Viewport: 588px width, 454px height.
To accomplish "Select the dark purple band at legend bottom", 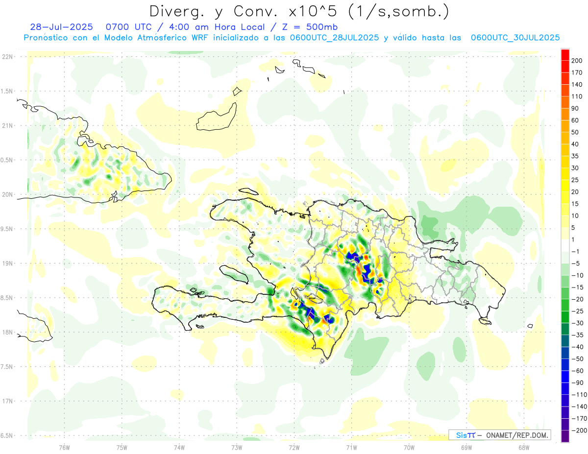I will [565, 436].
